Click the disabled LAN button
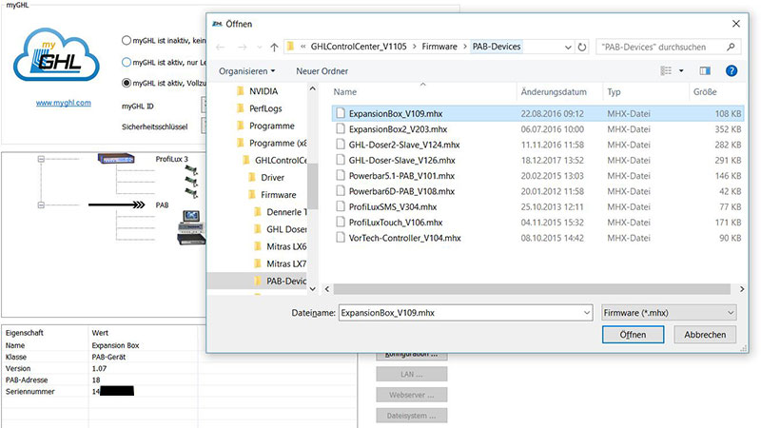The image size is (761, 428). pyautogui.click(x=412, y=374)
